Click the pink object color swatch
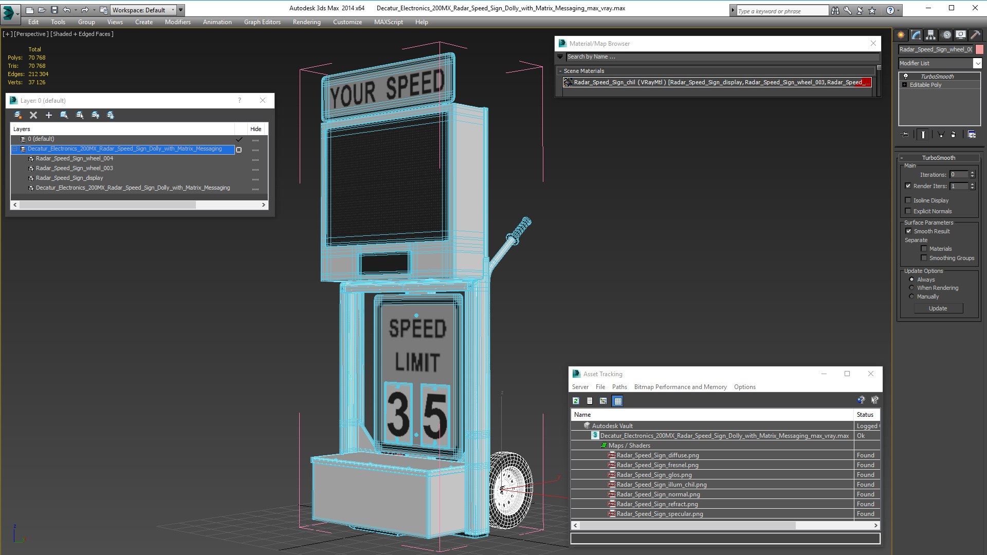Viewport: 987px width, 555px height. click(979, 49)
